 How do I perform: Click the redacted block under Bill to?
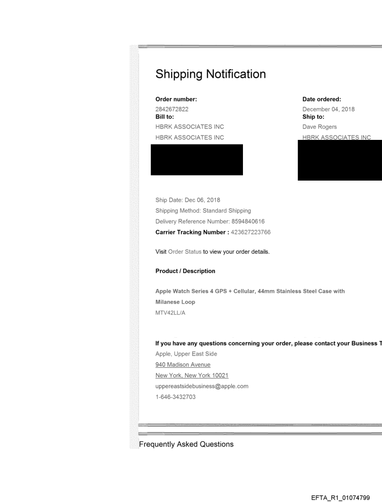pyautogui.click(x=197, y=160)
